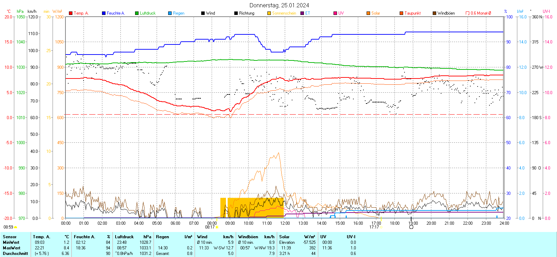557x257 pixels.
Task: Click the moon circle marker below 19:00
Action: (411, 227)
